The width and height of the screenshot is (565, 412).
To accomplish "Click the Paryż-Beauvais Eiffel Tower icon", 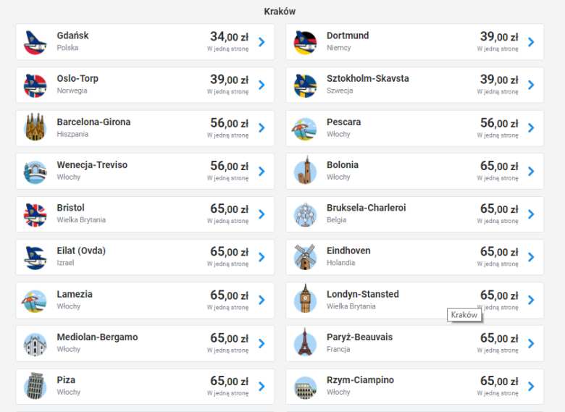I will 305,343.
